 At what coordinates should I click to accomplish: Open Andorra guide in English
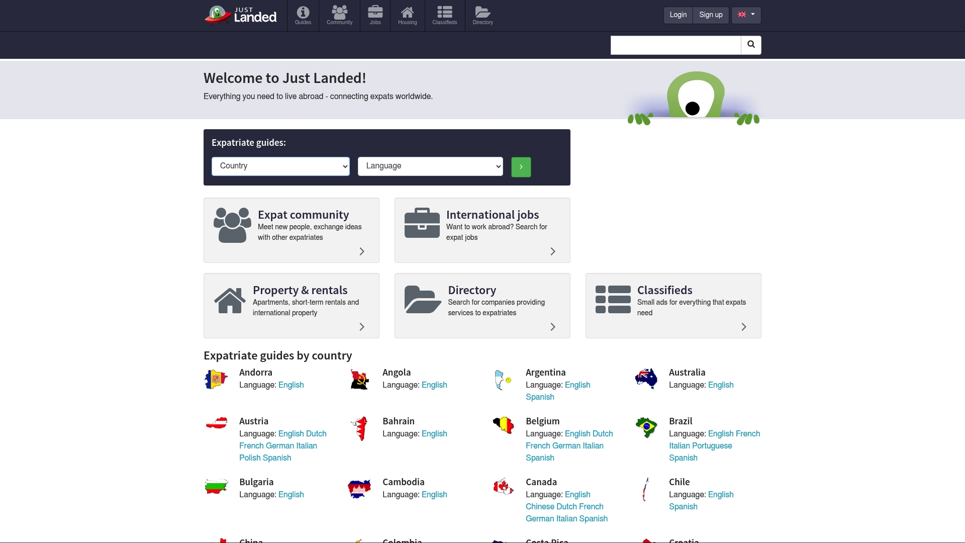pos(291,385)
